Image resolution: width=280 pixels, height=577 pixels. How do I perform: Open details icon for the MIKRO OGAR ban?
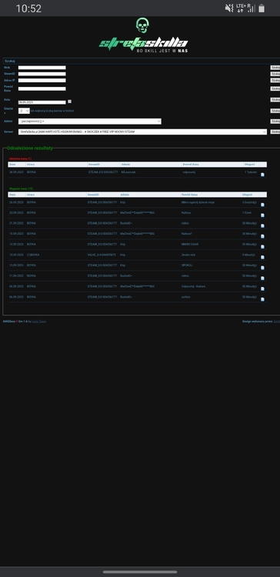coord(262,247)
